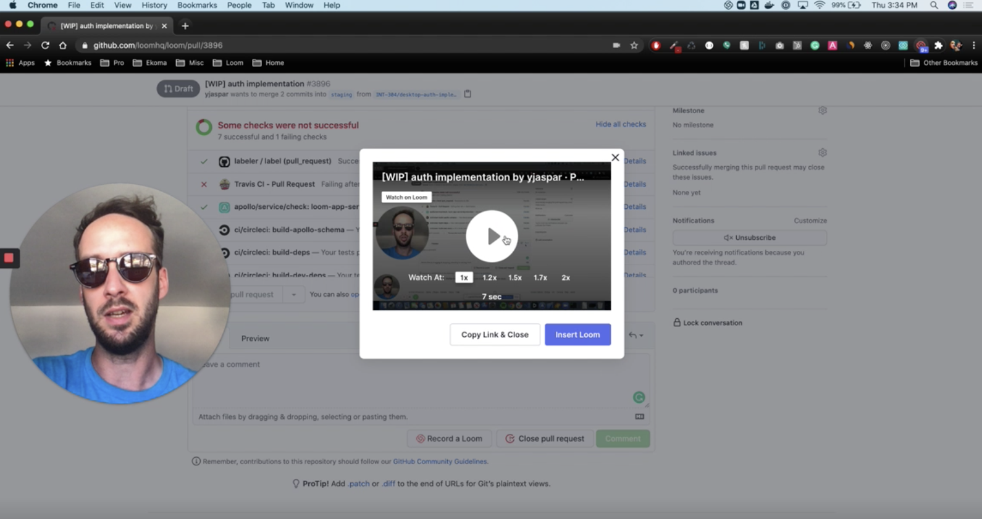Open Milestone settings gear
The image size is (982, 519).
point(822,110)
